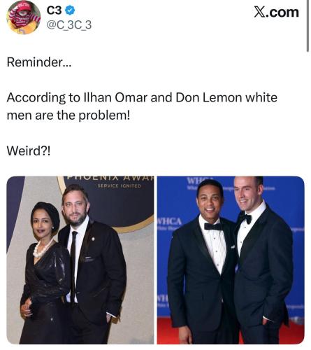Select the "Weird?!" text line
Viewport: 311px width, 350px height.
click(x=29, y=150)
